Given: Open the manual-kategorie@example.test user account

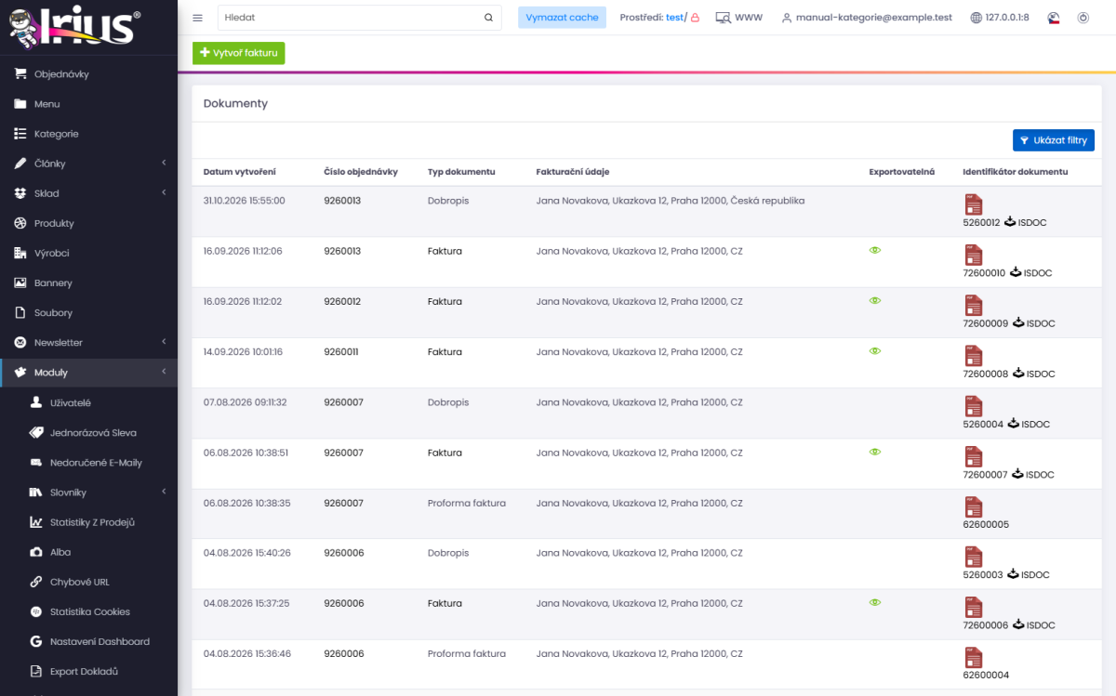Looking at the screenshot, I should [x=867, y=18].
